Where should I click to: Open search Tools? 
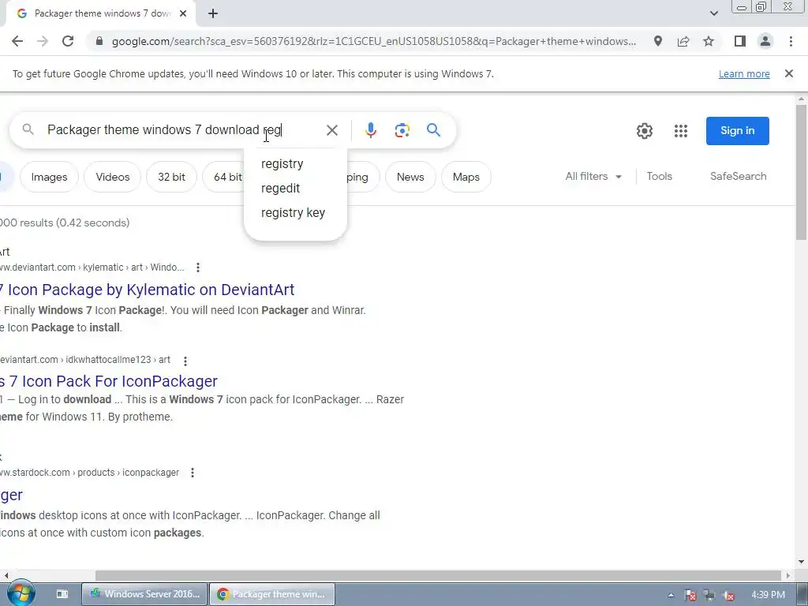click(x=659, y=176)
